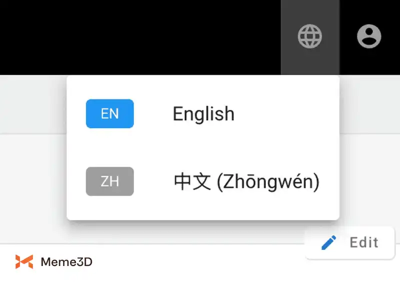Click the blue pencil icon
The image size is (400, 300).
click(x=328, y=242)
